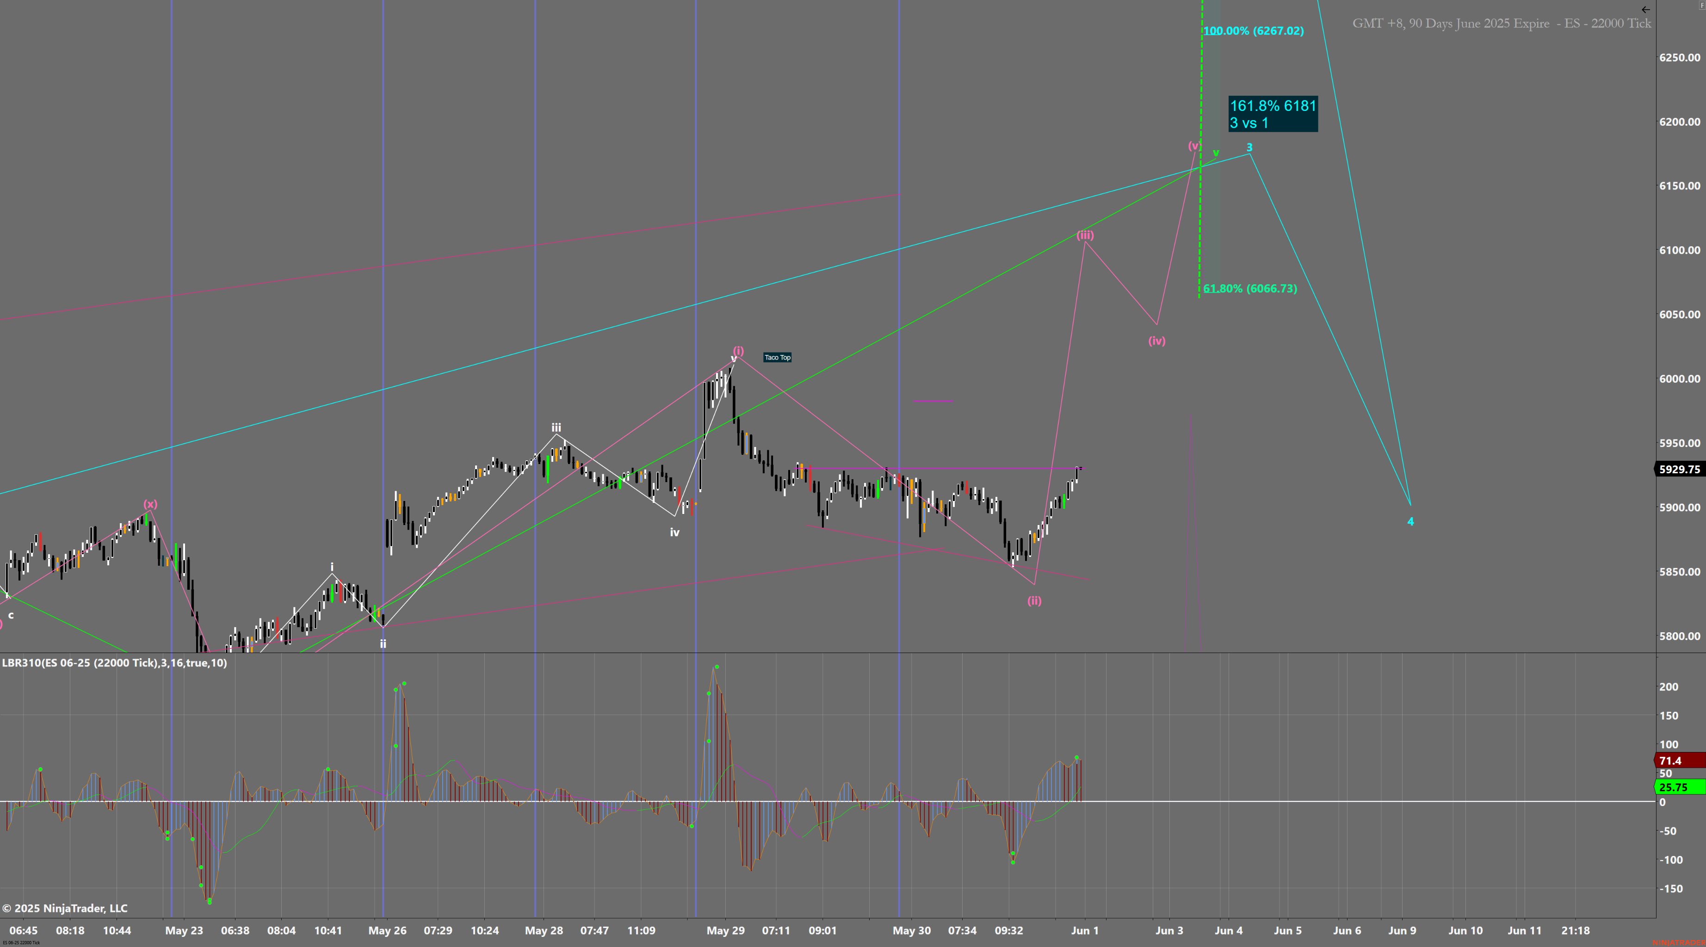Select the 'Taco Top' annotation label

coord(778,357)
